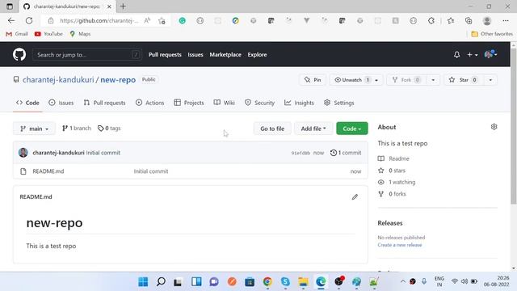The height and width of the screenshot is (291, 517).
Task: Open the YouTube bookmark
Action: [48, 34]
